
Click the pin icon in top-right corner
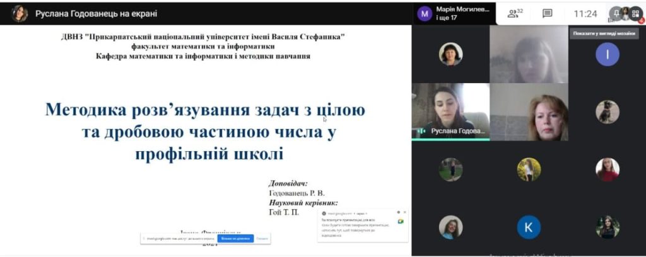click(616, 13)
